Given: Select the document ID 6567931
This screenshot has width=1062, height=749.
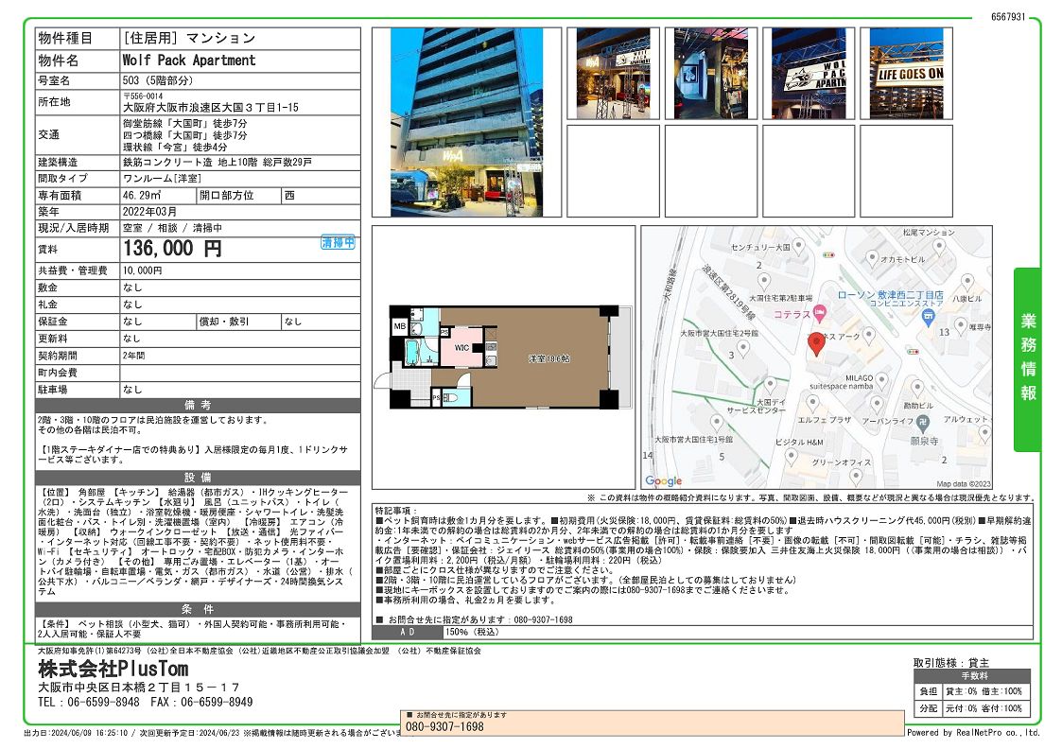Looking at the screenshot, I should point(1008,17).
